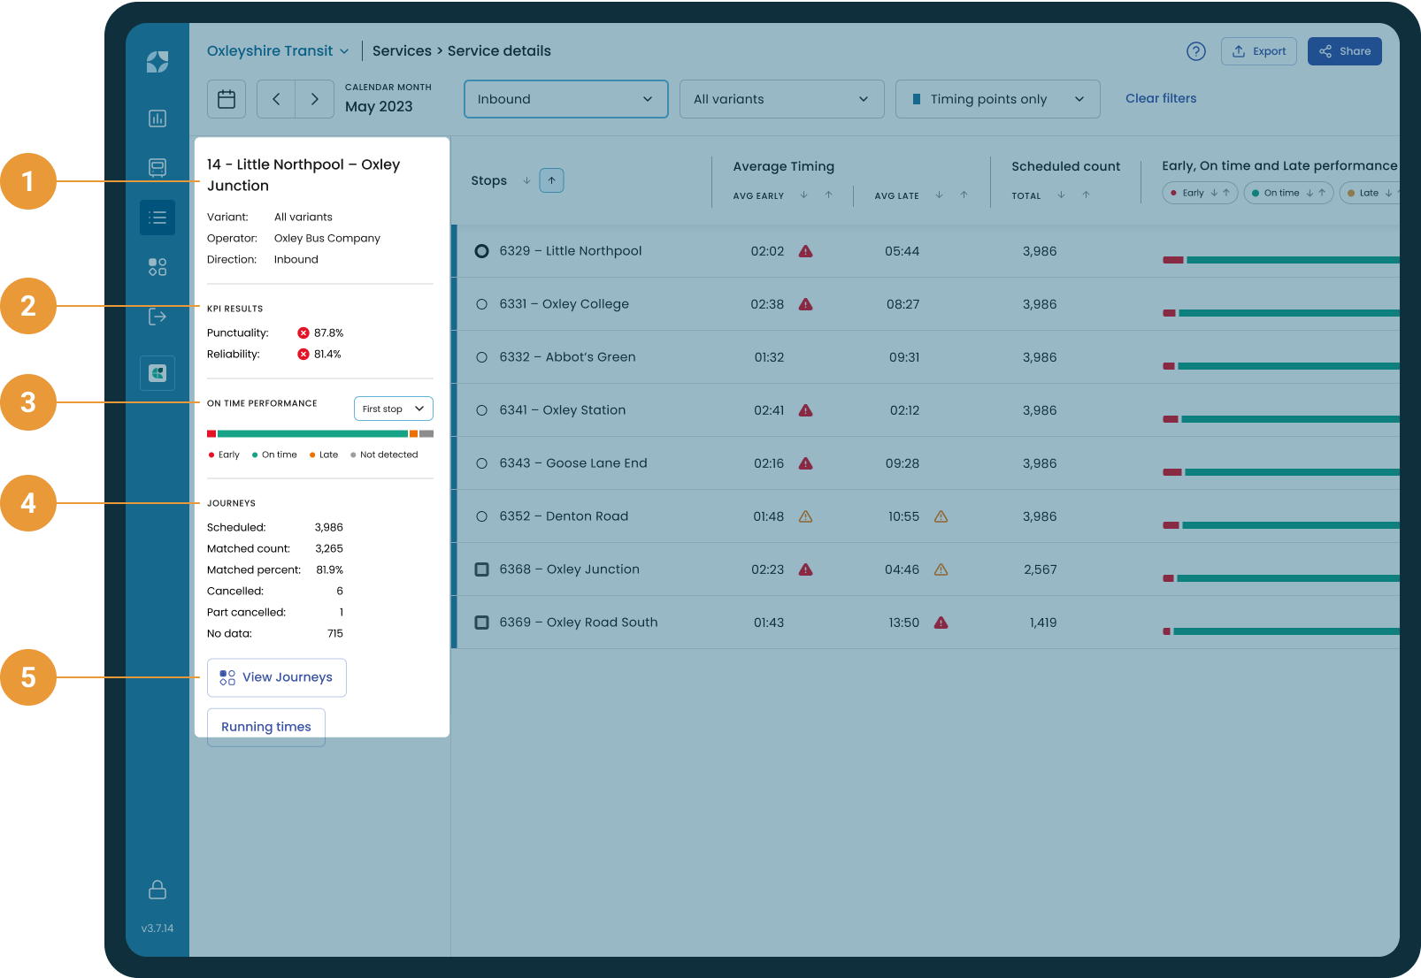This screenshot has height=978, width=1421.
Task: Select 6331 – Oxley College stop marker
Action: coord(481,304)
